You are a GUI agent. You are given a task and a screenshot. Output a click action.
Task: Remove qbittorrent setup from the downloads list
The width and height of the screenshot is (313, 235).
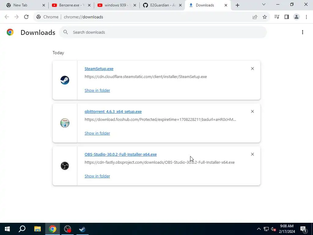[252, 111]
